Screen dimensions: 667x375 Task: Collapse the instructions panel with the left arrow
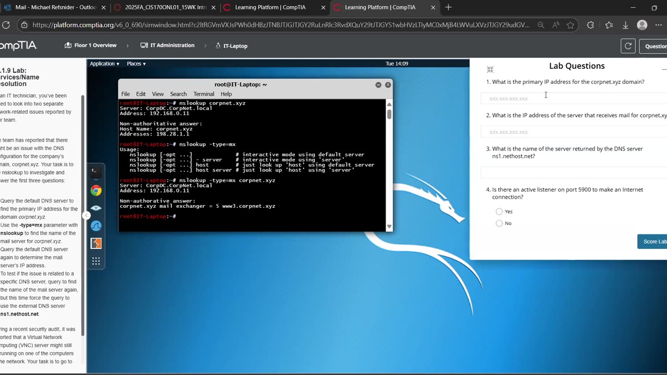[x=87, y=215]
